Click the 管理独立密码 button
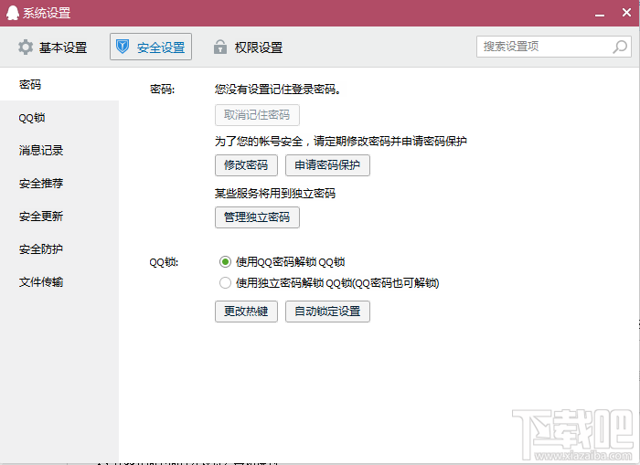This screenshot has width=640, height=465. (257, 217)
